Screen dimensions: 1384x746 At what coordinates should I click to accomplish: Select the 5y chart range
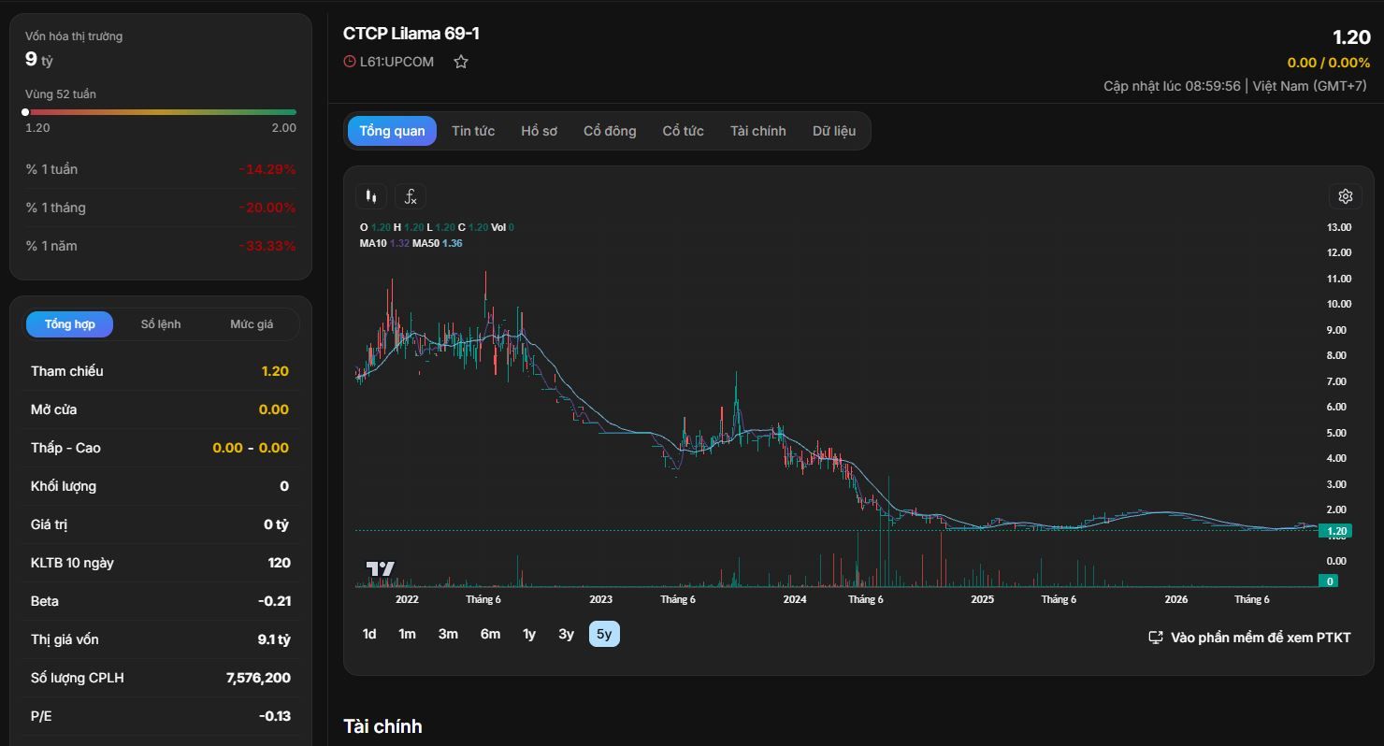pyautogui.click(x=604, y=634)
